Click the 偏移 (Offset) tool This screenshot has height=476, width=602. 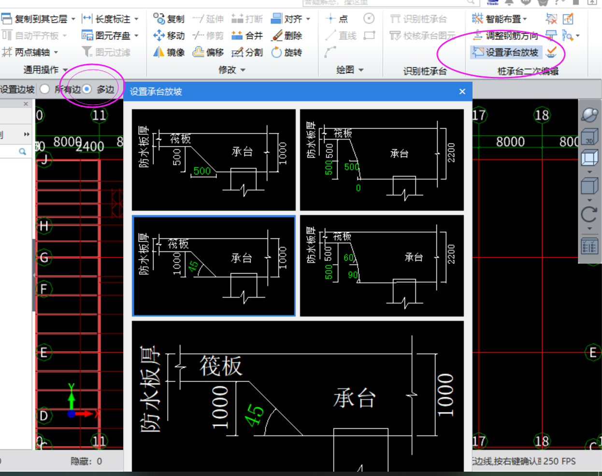pyautogui.click(x=208, y=52)
